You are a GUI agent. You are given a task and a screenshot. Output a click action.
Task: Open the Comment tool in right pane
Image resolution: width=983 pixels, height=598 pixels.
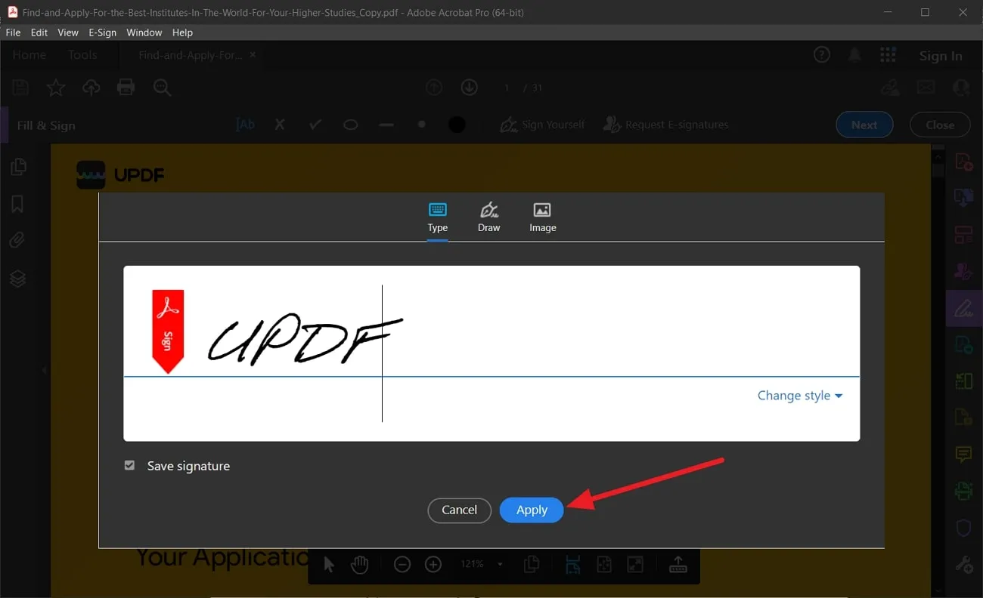pyautogui.click(x=963, y=455)
